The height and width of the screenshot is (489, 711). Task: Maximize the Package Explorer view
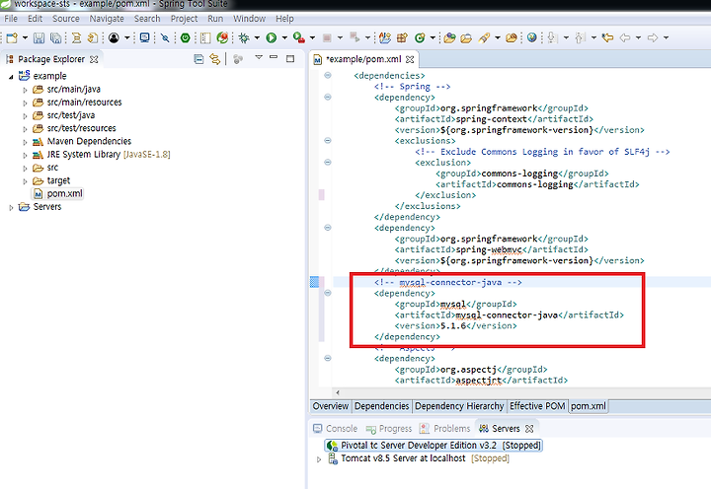(290, 58)
